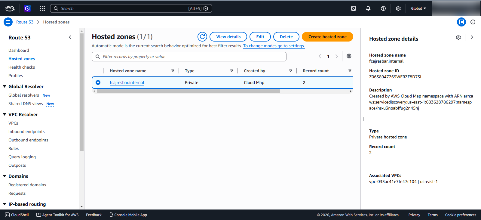
Task: Open the Global region dropdown
Action: (418, 8)
